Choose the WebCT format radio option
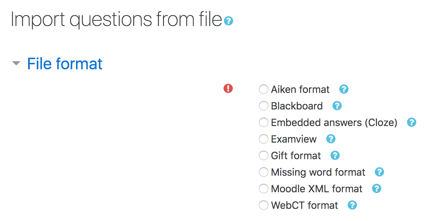The image size is (430, 221). pyautogui.click(x=263, y=205)
